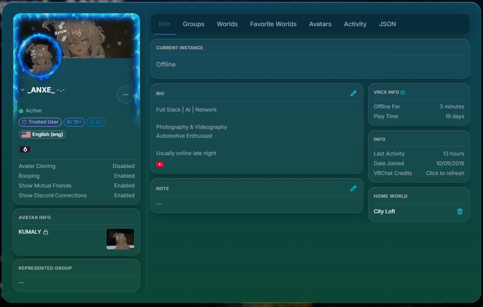View the JSON tab
This screenshot has height=307, width=483.
tap(388, 24)
